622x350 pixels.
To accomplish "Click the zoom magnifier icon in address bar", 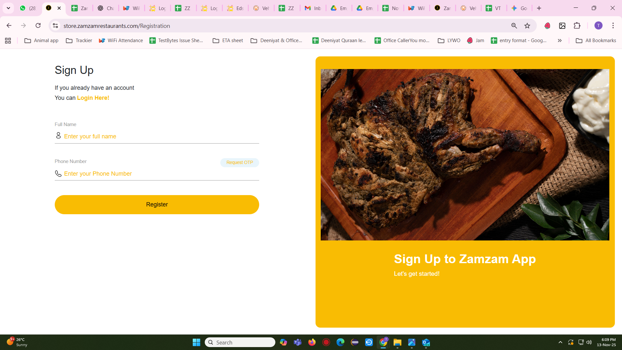I will [x=514, y=26].
